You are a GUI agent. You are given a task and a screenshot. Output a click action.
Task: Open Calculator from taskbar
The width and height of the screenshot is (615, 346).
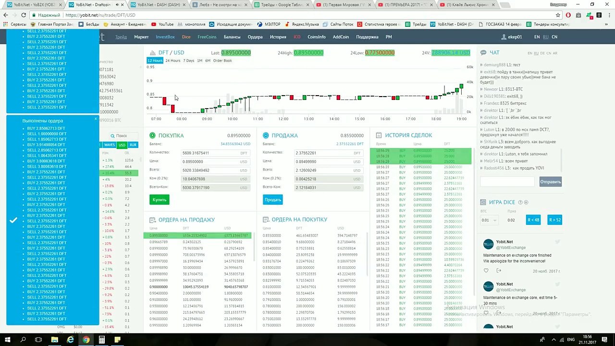pos(101,340)
